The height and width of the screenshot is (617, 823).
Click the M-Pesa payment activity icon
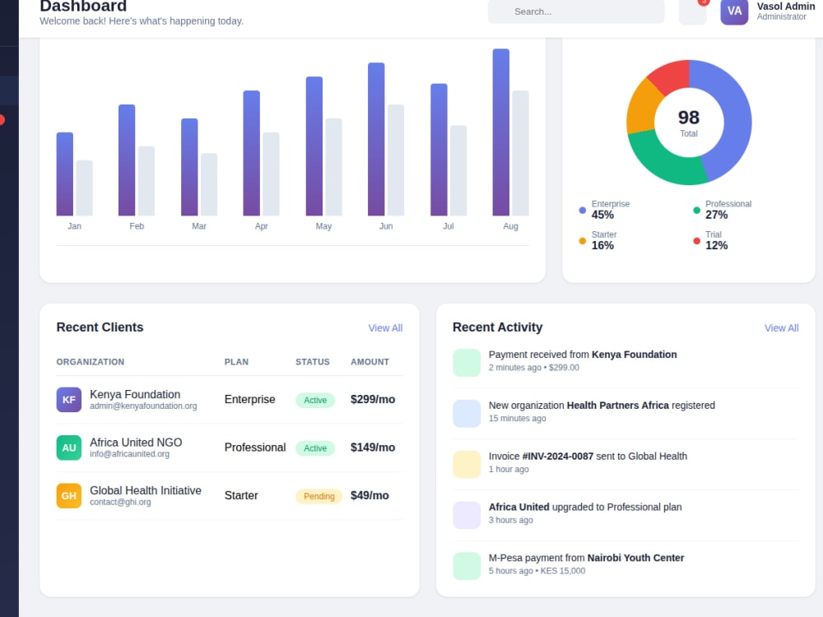coord(467,566)
